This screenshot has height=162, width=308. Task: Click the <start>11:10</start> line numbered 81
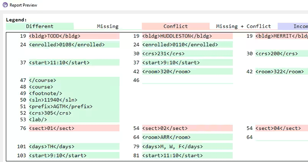[x=187, y=155]
